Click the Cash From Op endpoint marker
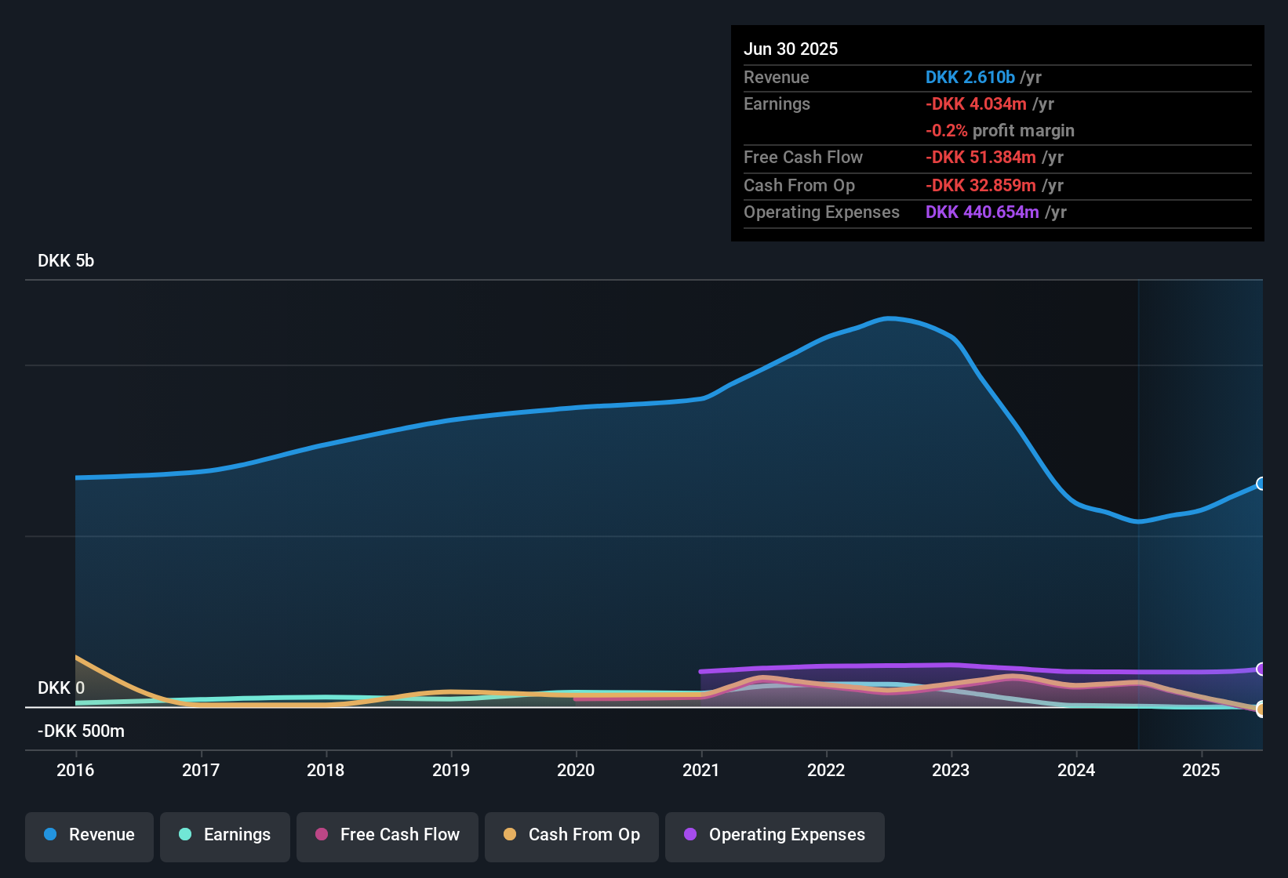 [x=1261, y=709]
